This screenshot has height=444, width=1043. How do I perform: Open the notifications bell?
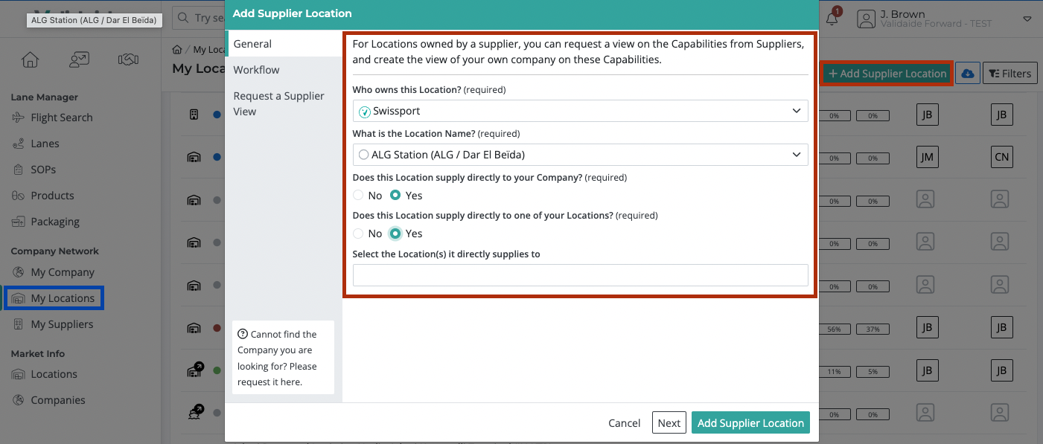coord(832,19)
